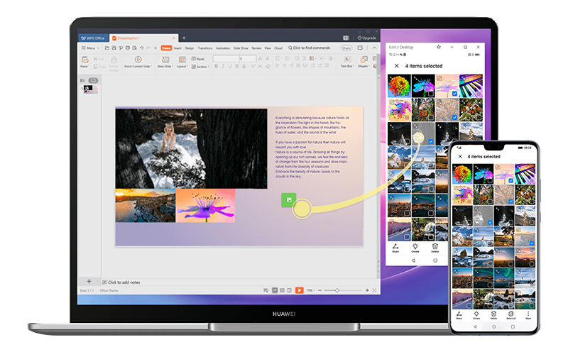This screenshot has height=352, width=568.
Task: Zoom in with plus button in status bar
Action: (367, 290)
